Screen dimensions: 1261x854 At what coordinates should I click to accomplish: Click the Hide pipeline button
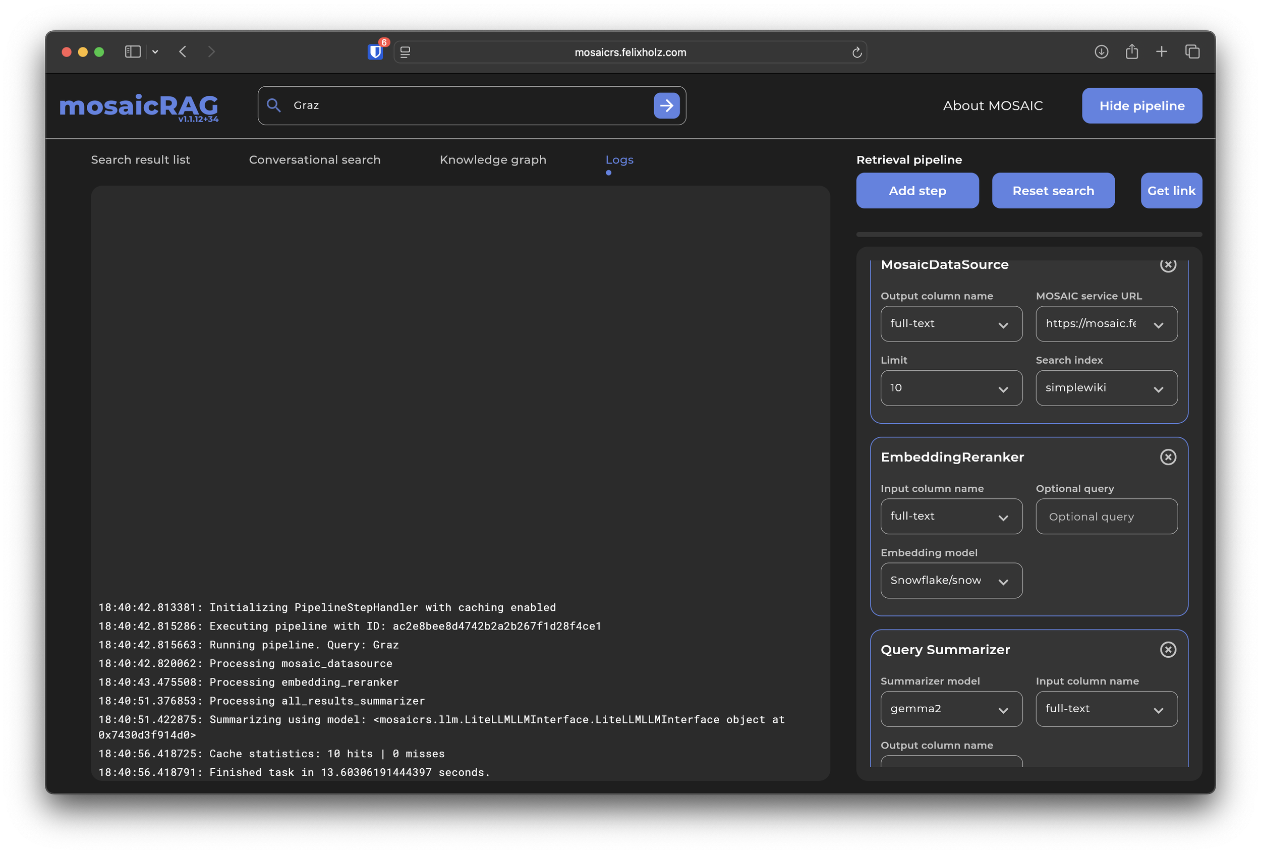[1141, 106]
